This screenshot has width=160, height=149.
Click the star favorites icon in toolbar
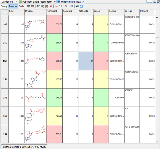point(66,6)
